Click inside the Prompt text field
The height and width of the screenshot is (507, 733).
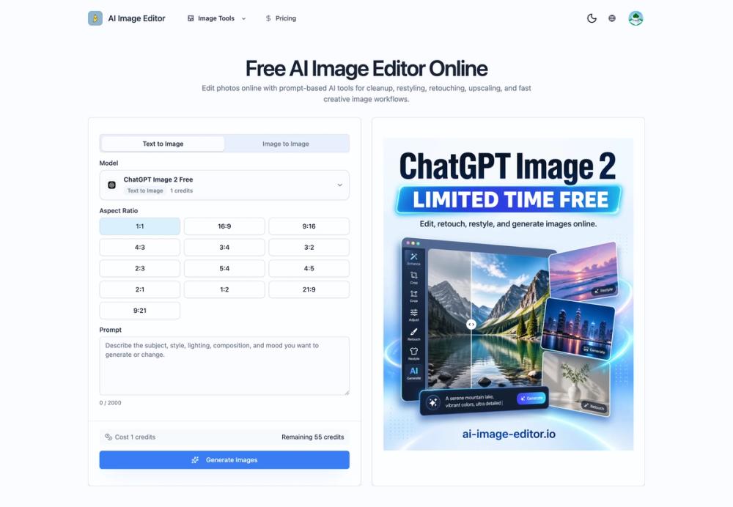[224, 364]
